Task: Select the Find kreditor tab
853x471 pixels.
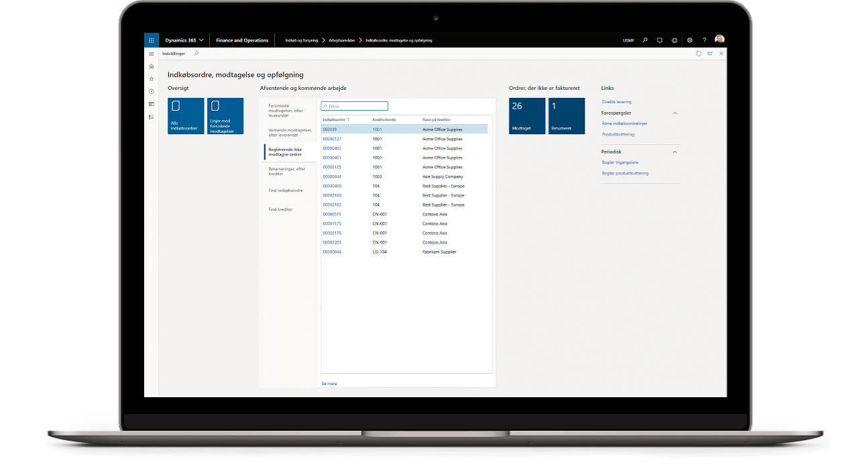Action: tap(280, 209)
